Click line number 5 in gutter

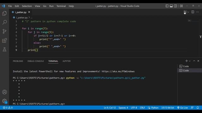[16, 36]
